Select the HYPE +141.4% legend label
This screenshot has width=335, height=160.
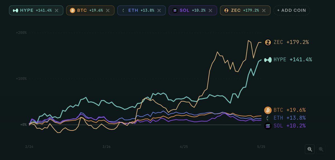(293, 60)
